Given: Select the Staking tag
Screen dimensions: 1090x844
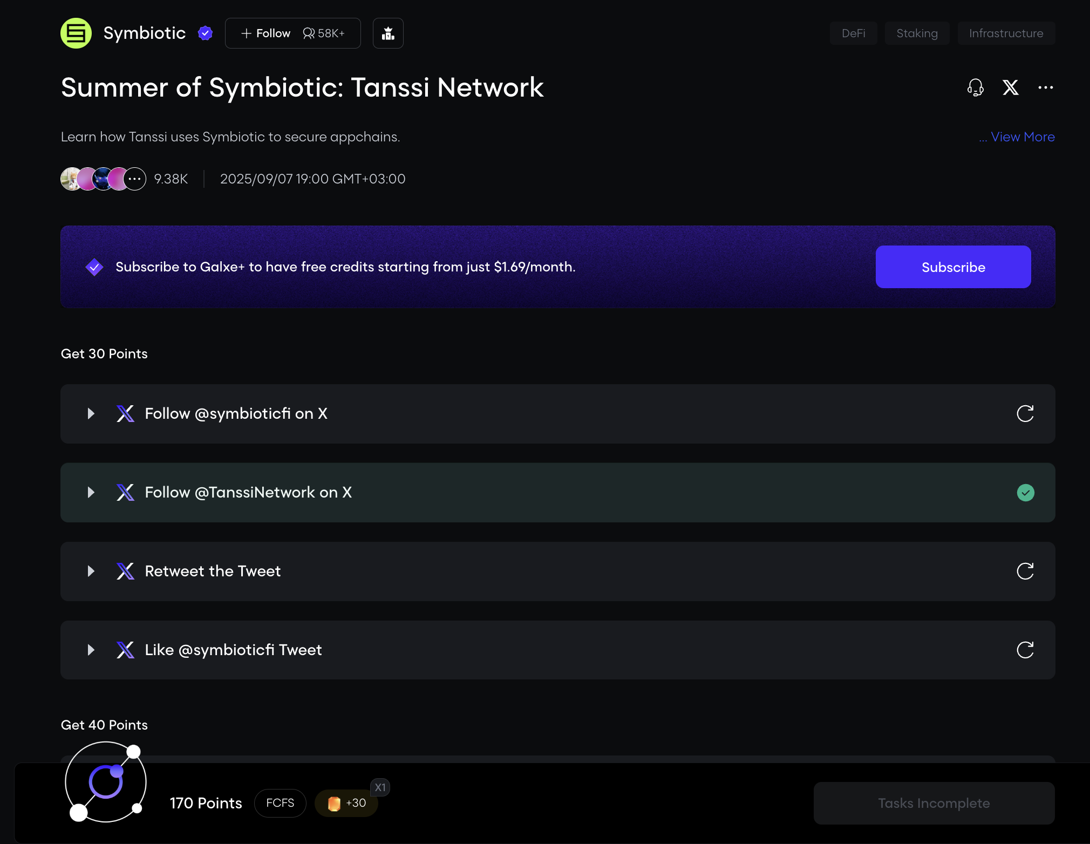Looking at the screenshot, I should click(x=917, y=33).
